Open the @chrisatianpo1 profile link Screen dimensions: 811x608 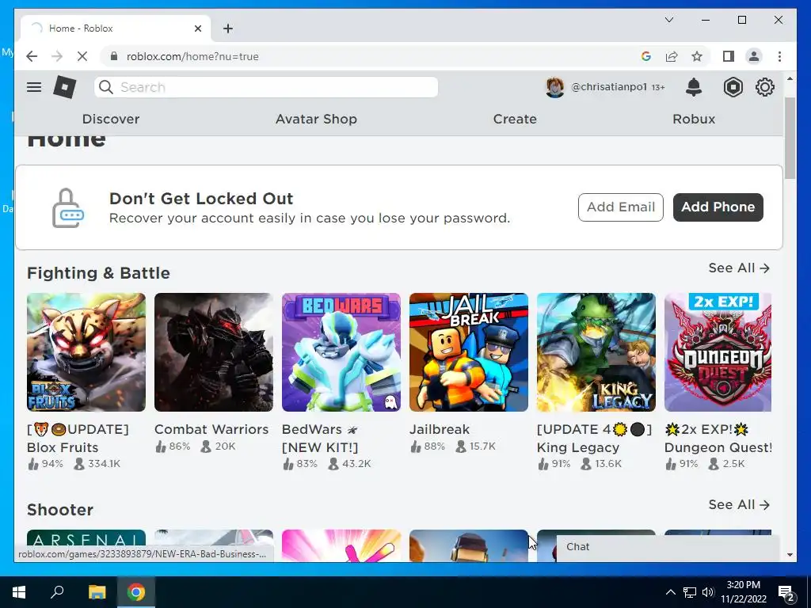point(609,87)
